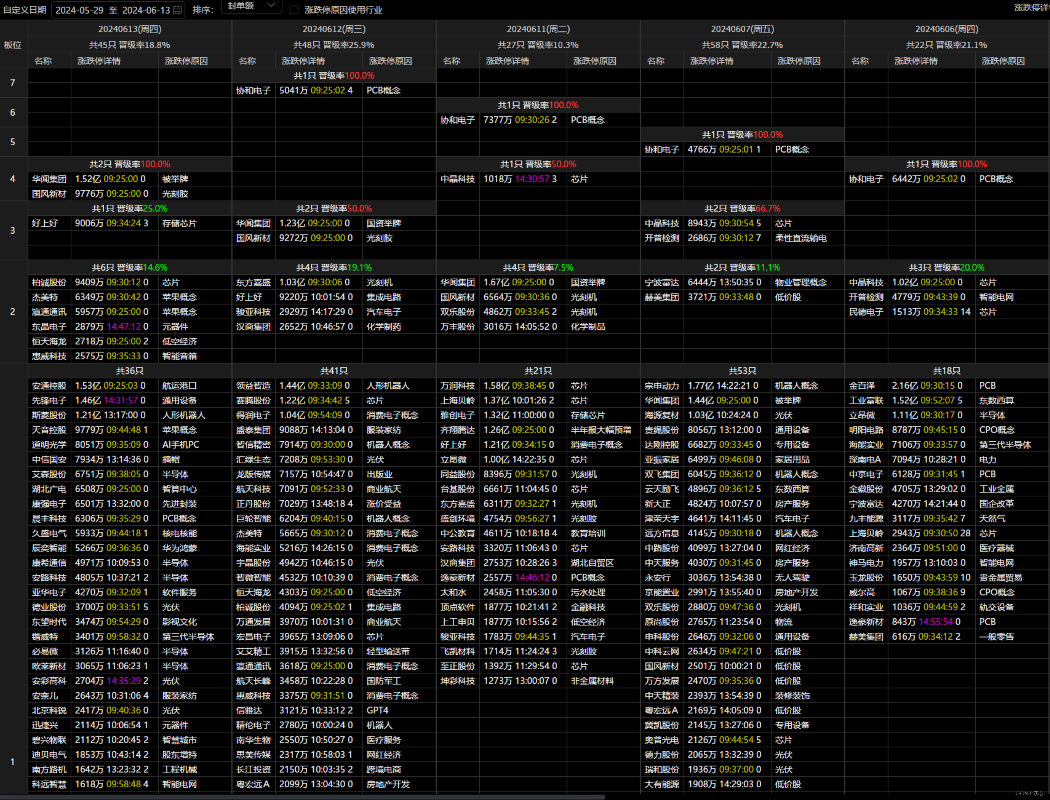Click 东方嘉盛 with 1.03亿 seal amount
The width and height of the screenshot is (1050, 800).
[253, 283]
